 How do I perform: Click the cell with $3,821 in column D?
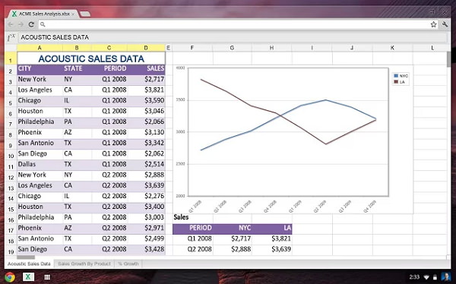pos(146,90)
